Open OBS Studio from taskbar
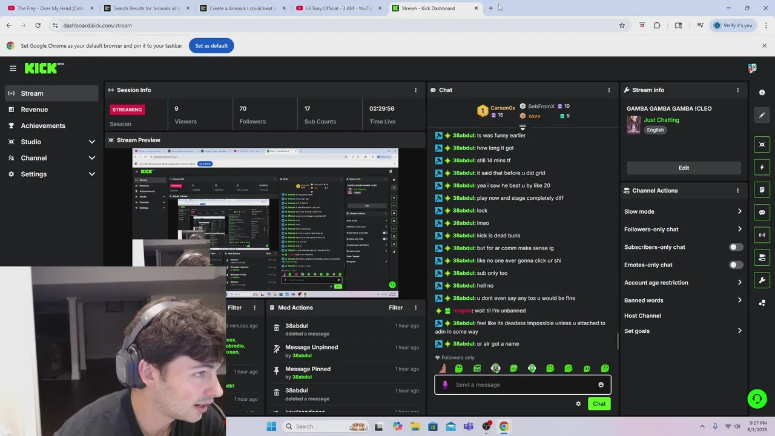The image size is (775, 436). (x=486, y=426)
